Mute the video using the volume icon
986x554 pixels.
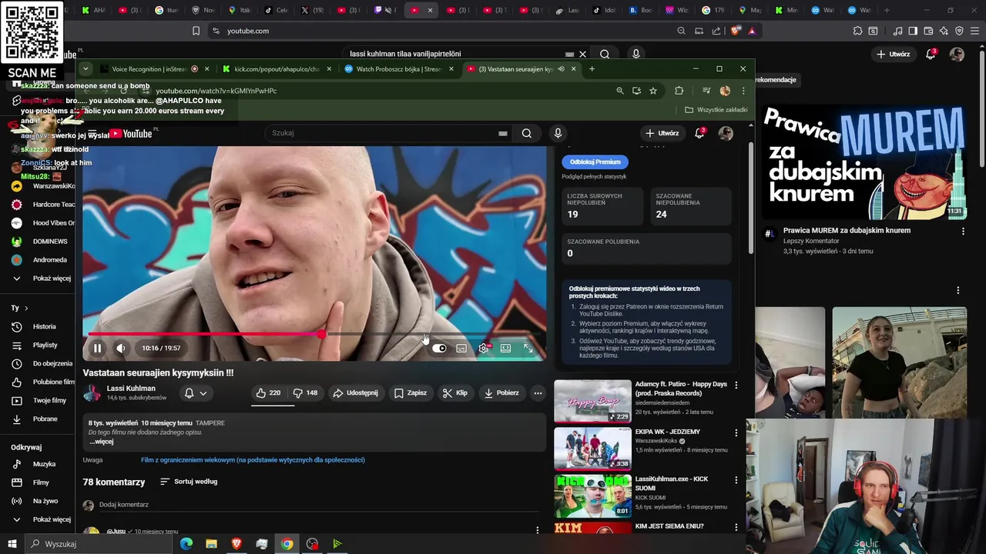coord(121,349)
